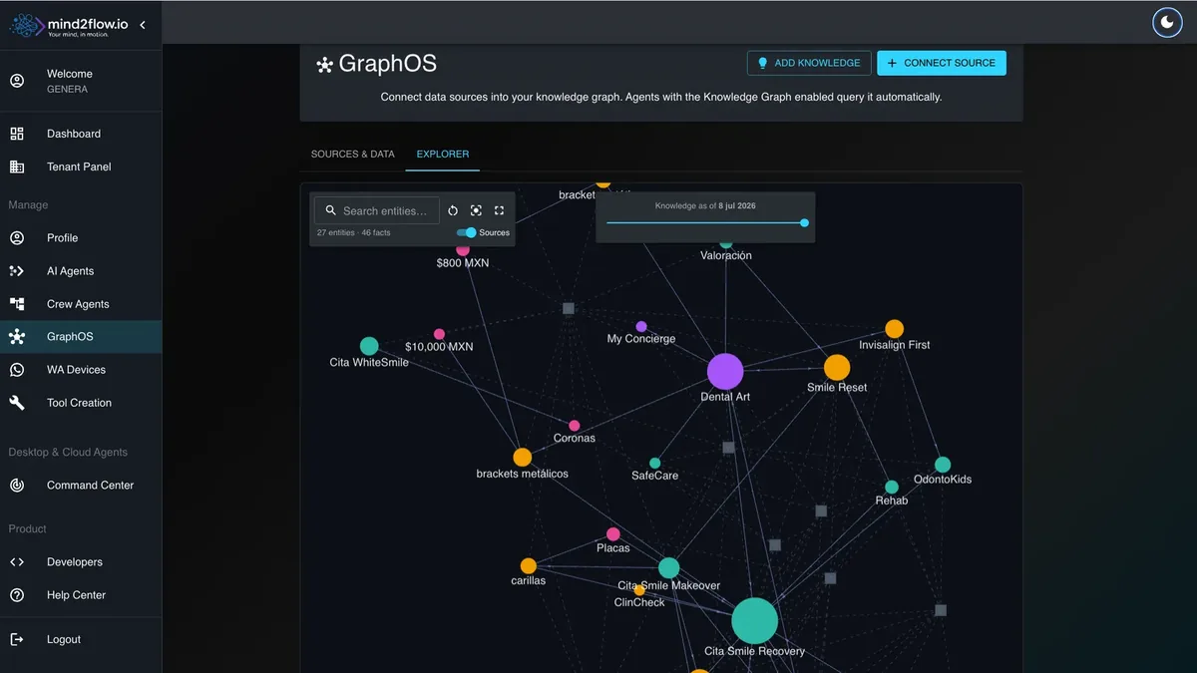Expand the graph to fullscreen
This screenshot has width=1197, height=673.
pos(499,210)
